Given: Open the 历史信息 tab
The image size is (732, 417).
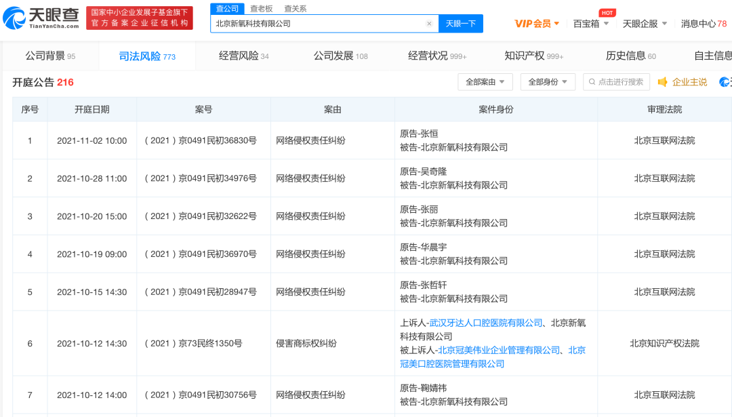Looking at the screenshot, I should 627,57.
